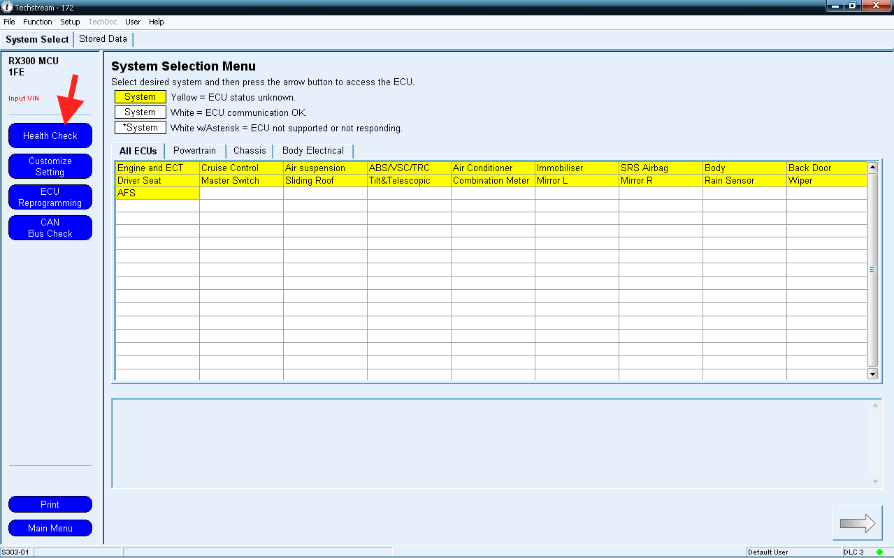This screenshot has height=558, width=894.
Task: Select the Air Conditioner system
Action: tap(493, 168)
